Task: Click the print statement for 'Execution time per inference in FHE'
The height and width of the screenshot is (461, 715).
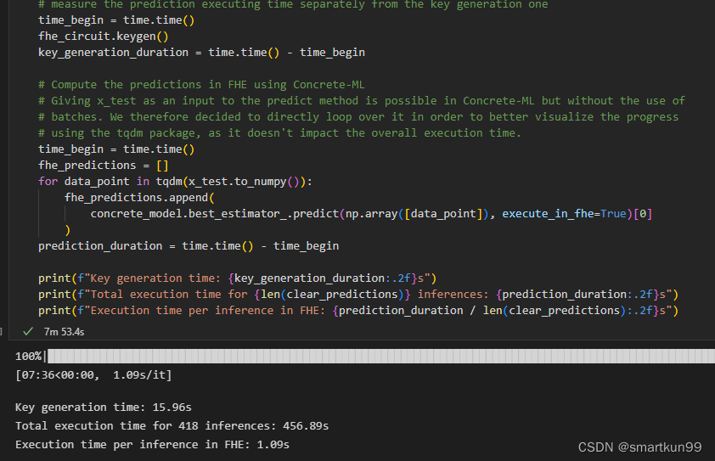Action: (x=358, y=311)
